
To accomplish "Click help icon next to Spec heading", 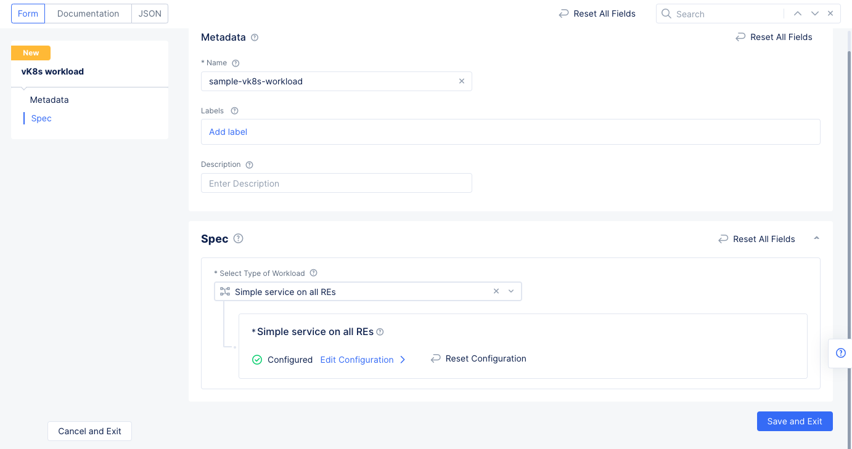I will pyautogui.click(x=239, y=239).
